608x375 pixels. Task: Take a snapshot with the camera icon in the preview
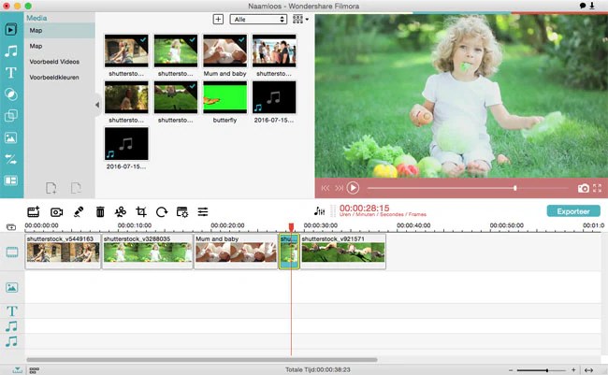583,188
